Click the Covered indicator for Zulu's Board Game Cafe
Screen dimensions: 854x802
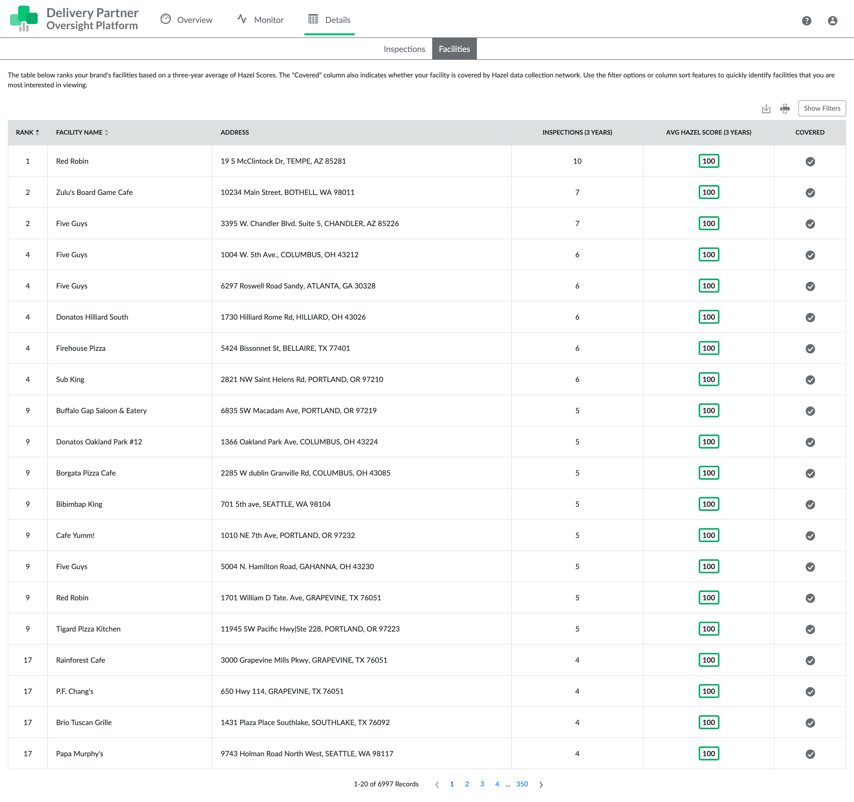point(810,193)
